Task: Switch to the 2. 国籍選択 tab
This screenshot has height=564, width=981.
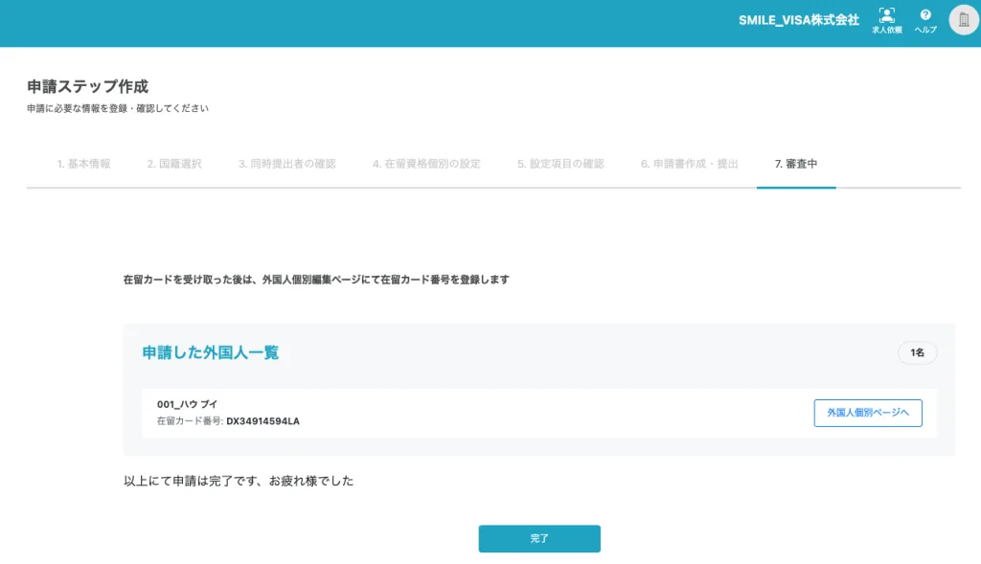Action: tap(174, 164)
